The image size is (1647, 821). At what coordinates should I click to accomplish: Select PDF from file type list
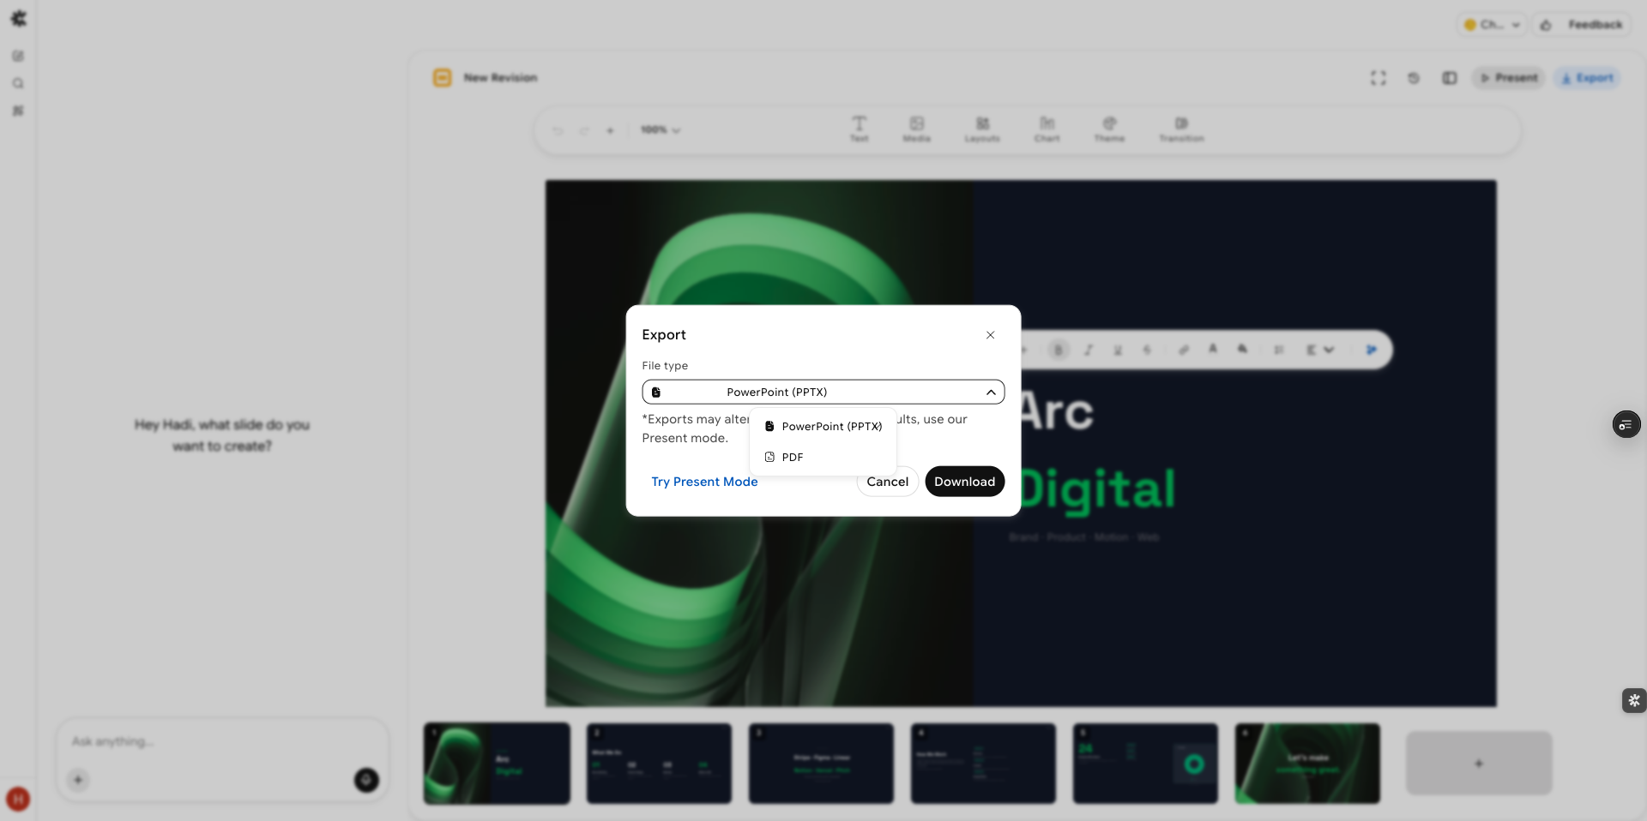click(x=792, y=458)
